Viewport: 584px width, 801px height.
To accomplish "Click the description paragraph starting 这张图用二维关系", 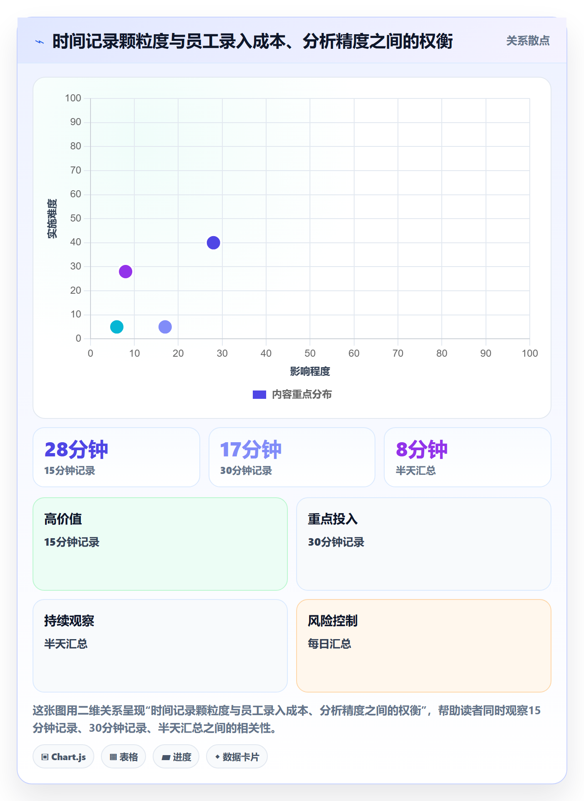I will tap(287, 719).
